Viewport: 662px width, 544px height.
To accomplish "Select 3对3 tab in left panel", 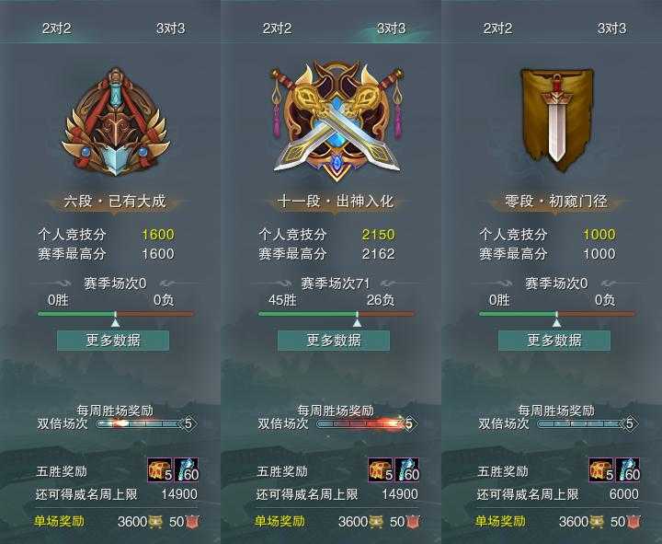I will [x=171, y=29].
